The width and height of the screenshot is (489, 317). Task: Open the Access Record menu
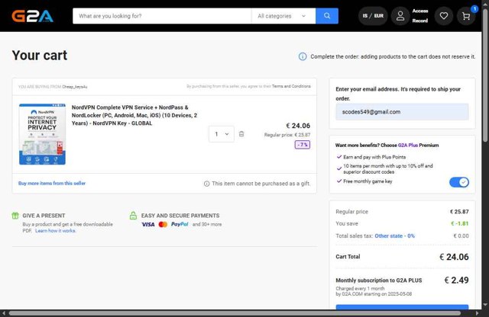(420, 16)
